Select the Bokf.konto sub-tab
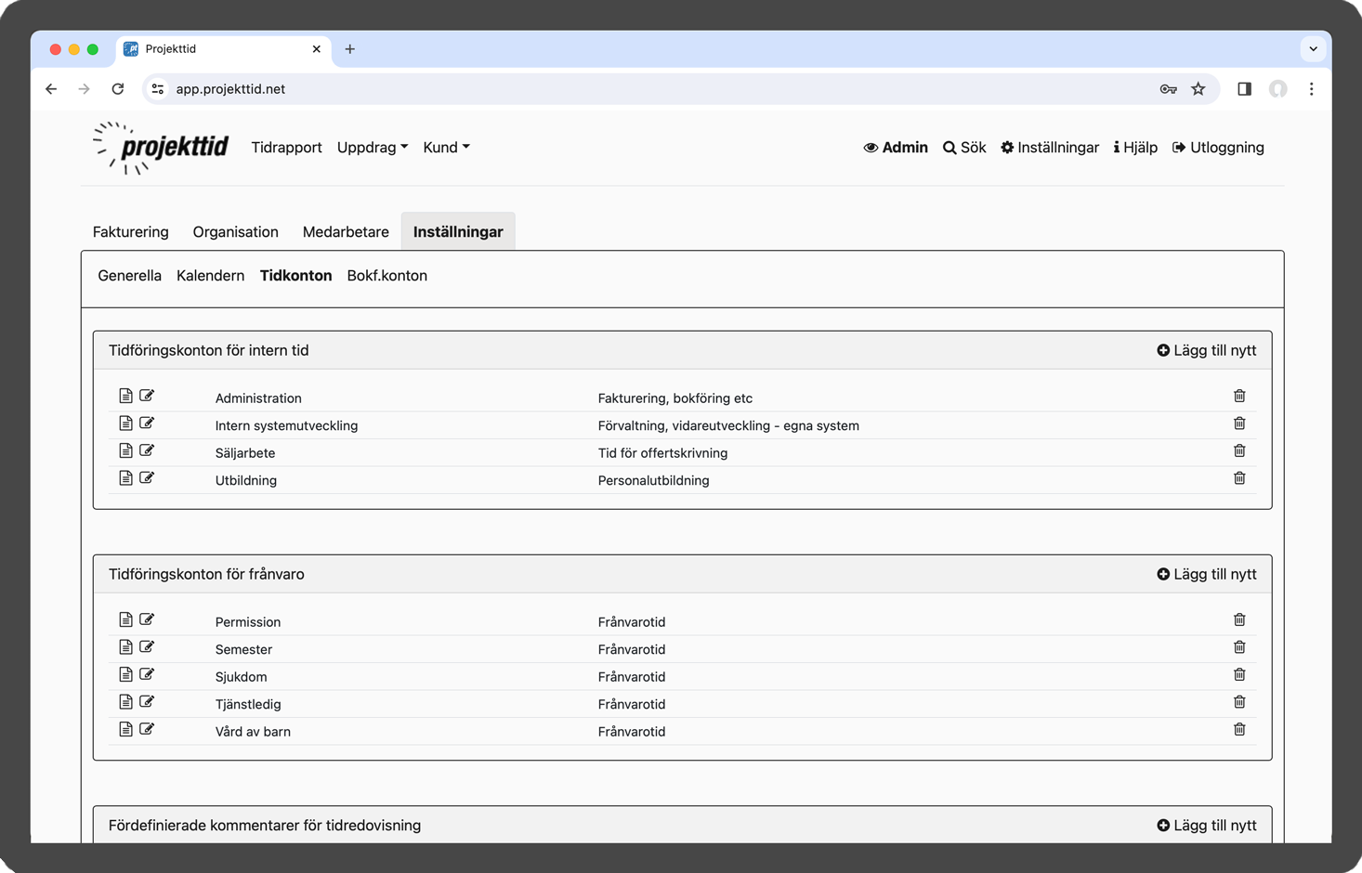The width and height of the screenshot is (1362, 873). pos(386,276)
